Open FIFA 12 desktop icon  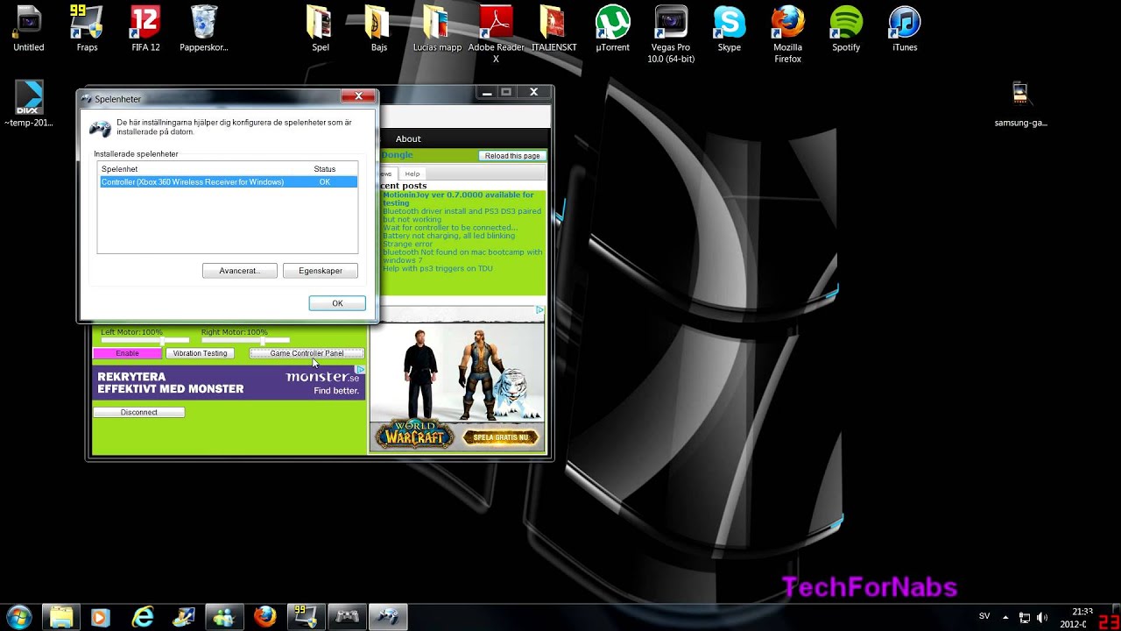point(145,26)
